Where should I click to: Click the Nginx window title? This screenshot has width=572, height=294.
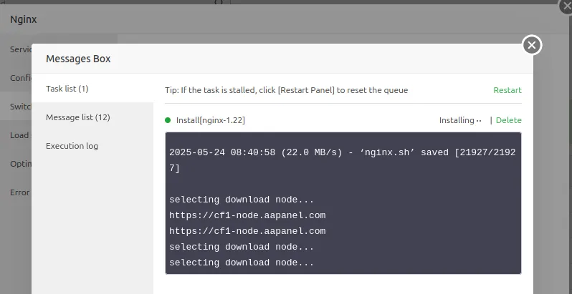click(x=24, y=19)
